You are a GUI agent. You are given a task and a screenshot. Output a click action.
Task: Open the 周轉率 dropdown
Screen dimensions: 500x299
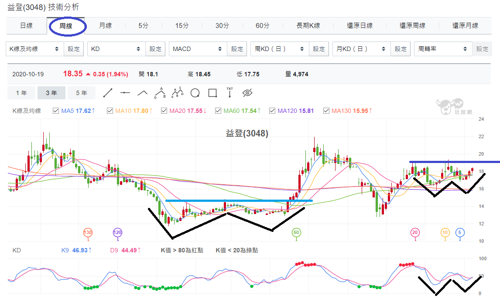pyautogui.click(x=443, y=49)
